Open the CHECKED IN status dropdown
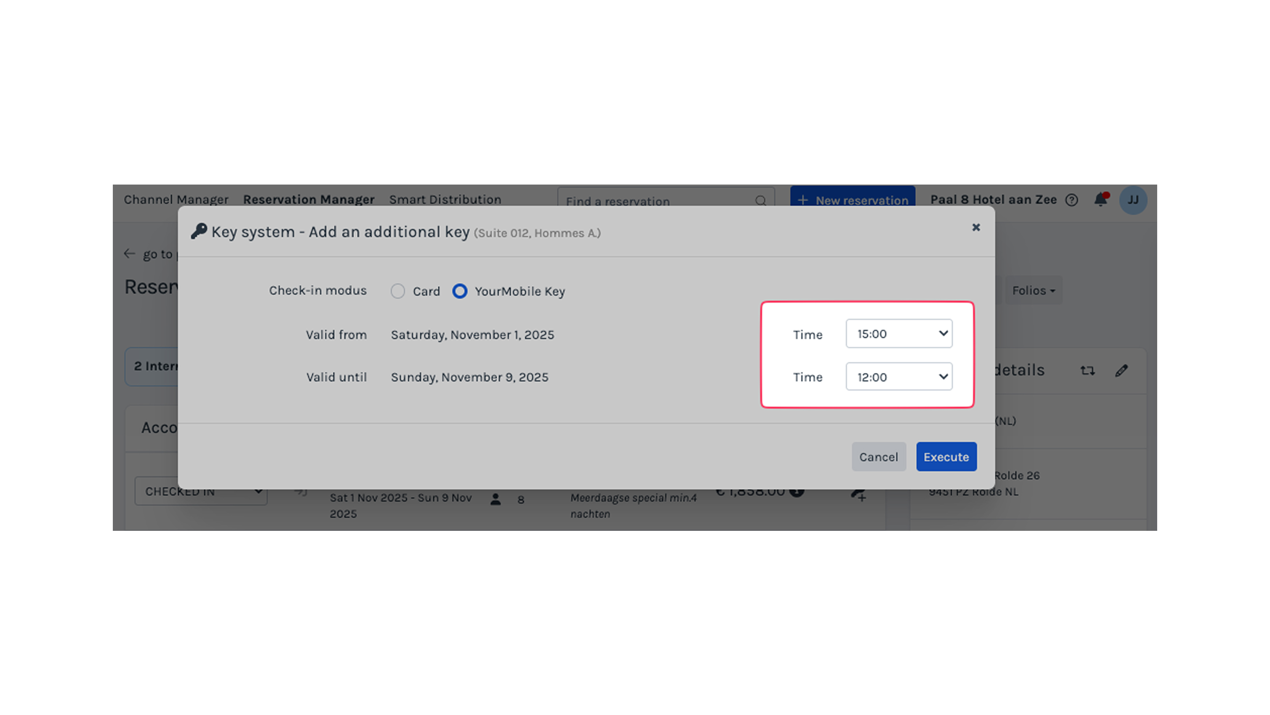 pyautogui.click(x=201, y=492)
